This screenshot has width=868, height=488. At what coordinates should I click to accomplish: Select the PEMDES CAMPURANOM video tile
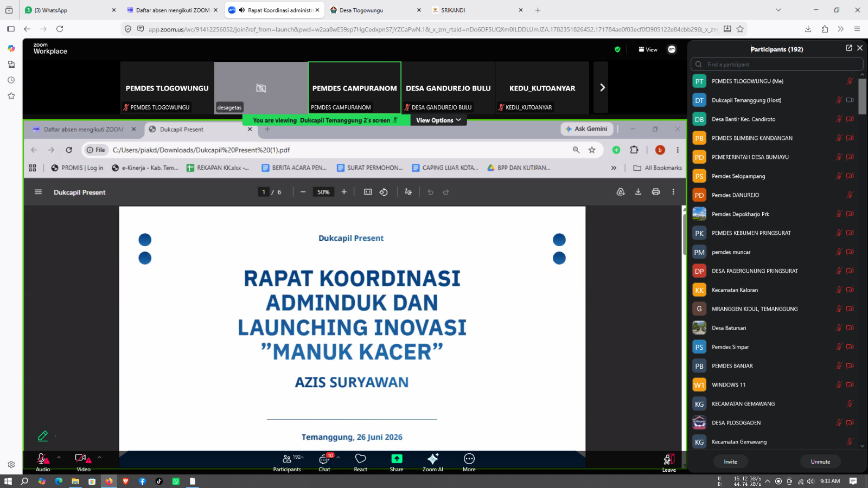(355, 87)
